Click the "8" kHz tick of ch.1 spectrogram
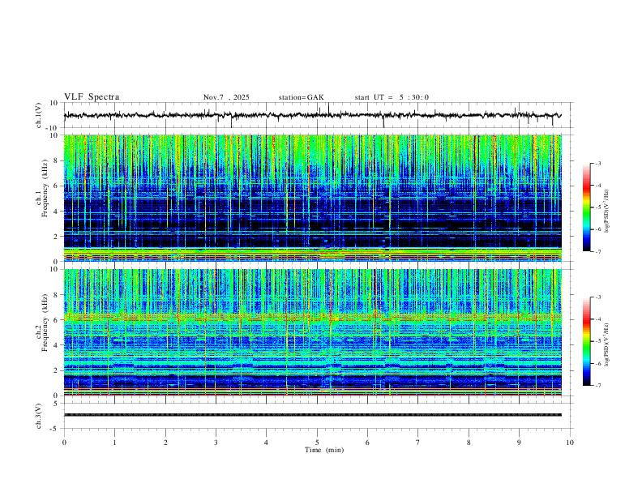The width and height of the screenshot is (642, 496). (x=56, y=160)
